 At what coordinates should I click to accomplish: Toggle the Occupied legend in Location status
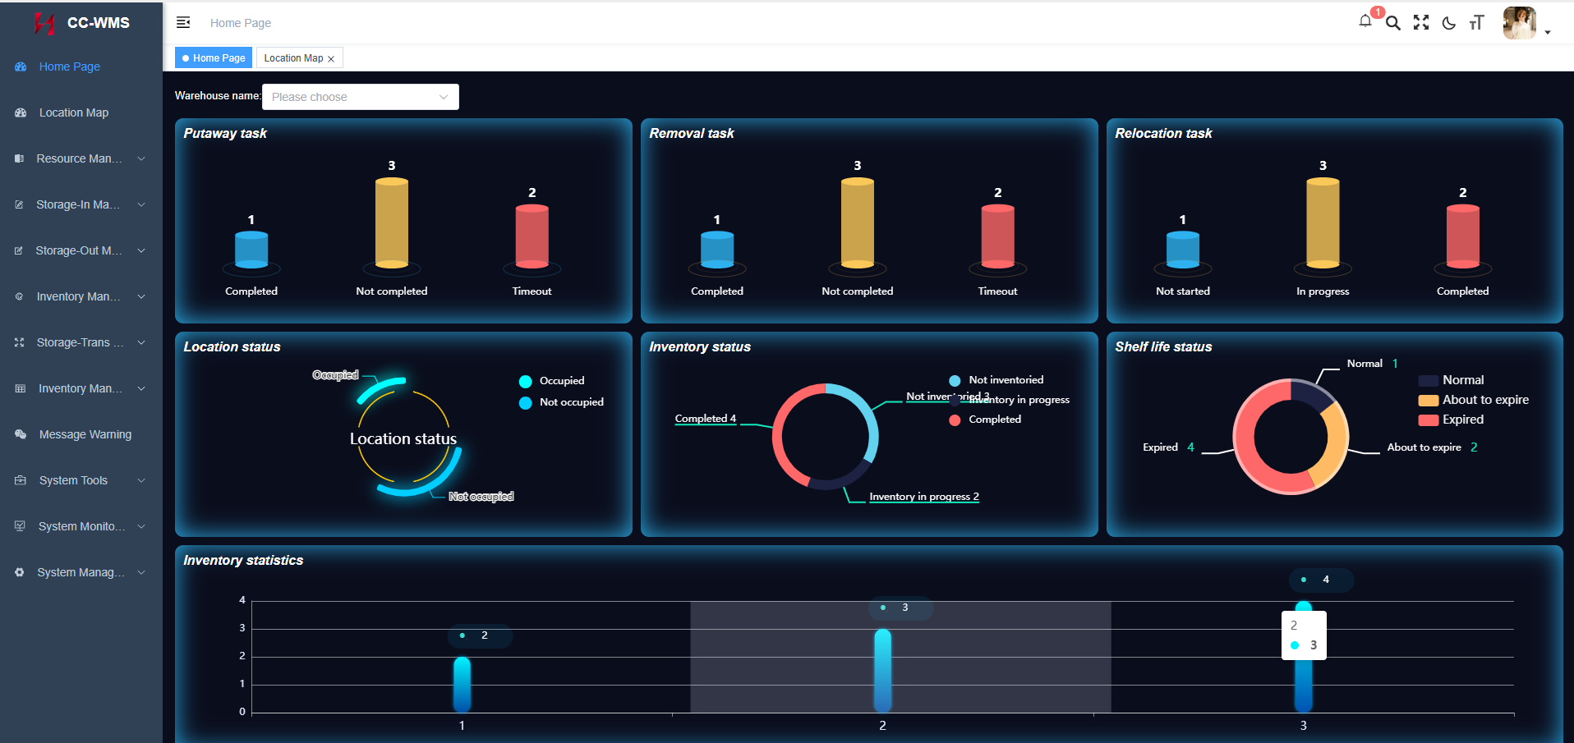pos(553,381)
